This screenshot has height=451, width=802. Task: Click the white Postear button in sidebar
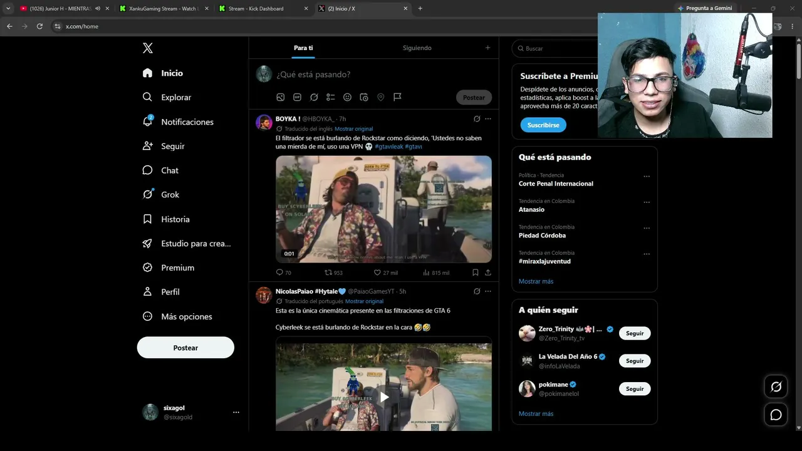185,348
